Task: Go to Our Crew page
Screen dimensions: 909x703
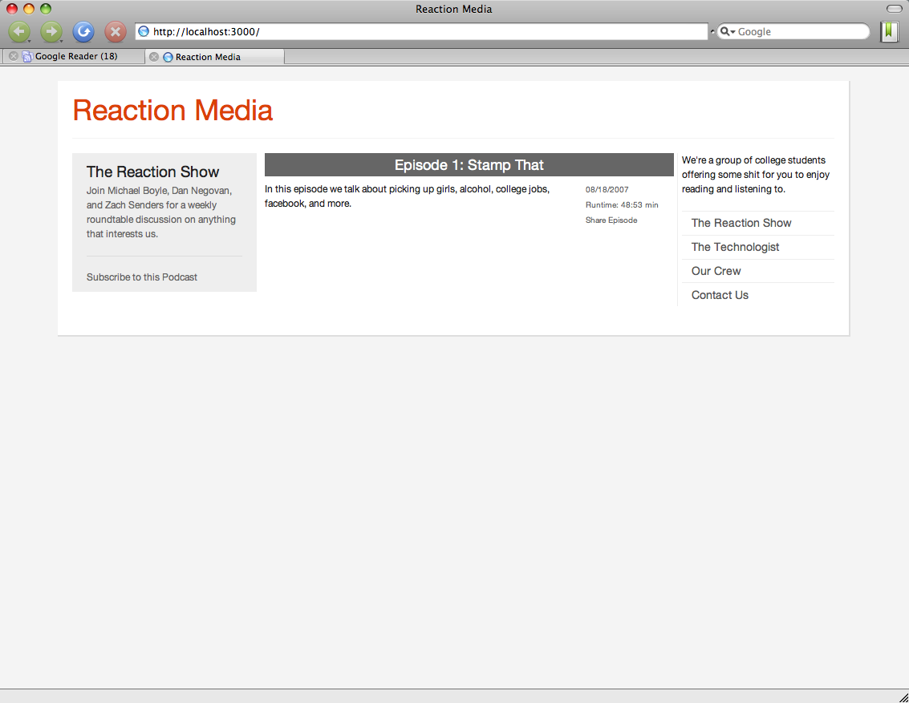Action: [716, 271]
